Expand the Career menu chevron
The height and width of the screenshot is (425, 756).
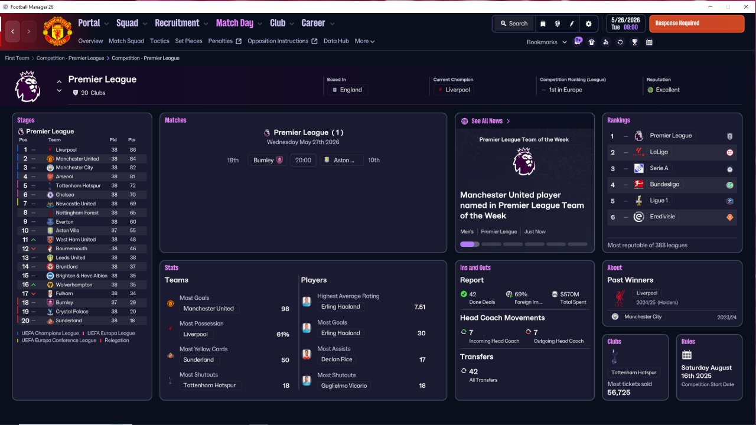[332, 24]
